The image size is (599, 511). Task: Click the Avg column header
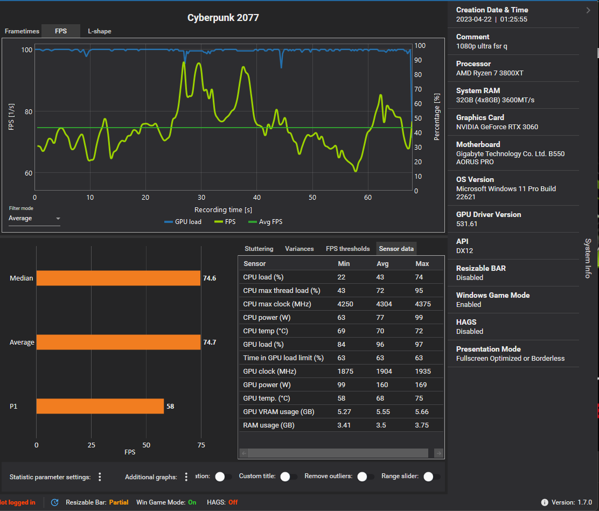point(382,263)
